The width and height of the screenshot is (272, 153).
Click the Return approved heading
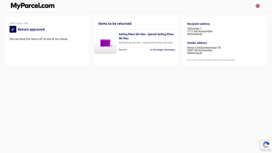click(x=31, y=29)
